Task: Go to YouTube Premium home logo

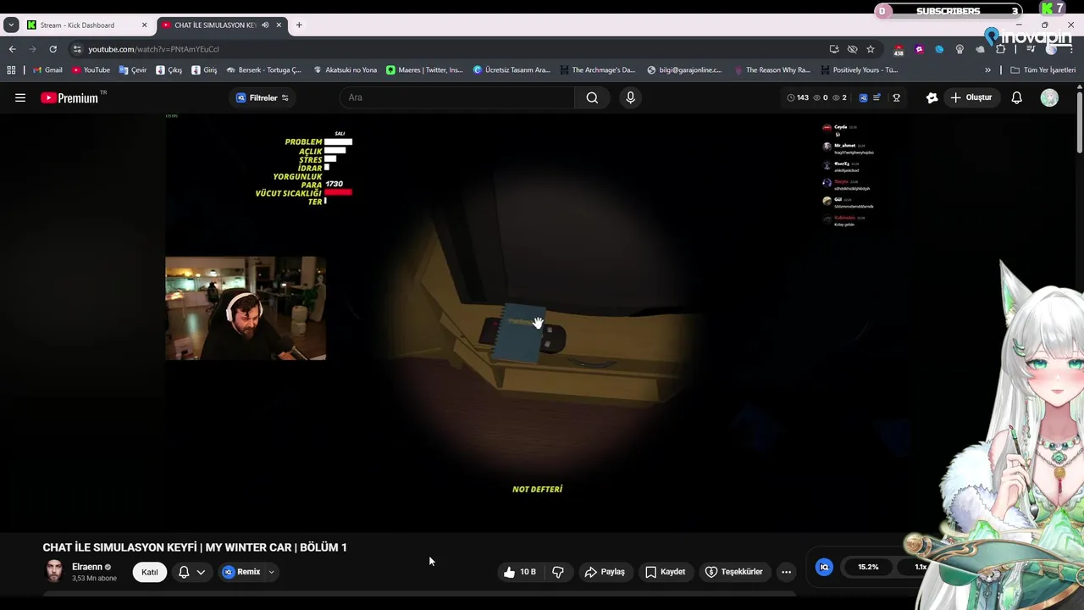Action: [x=70, y=97]
